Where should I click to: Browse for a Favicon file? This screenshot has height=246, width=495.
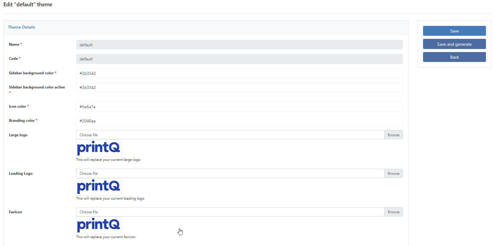click(x=394, y=212)
